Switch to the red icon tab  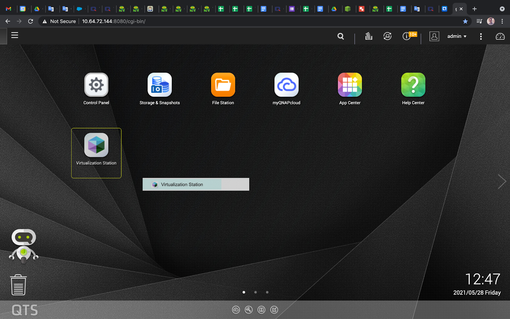[x=362, y=9]
